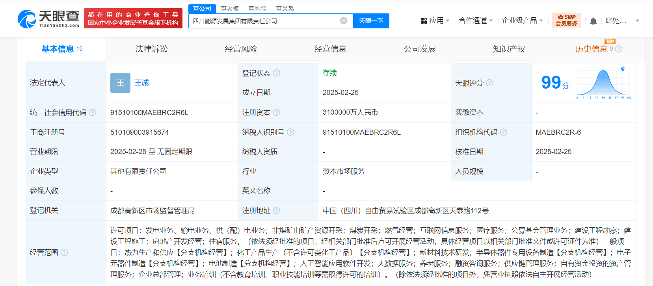Open the 历史信息 tab
Viewport: 653px width, 286px height.
(x=591, y=49)
